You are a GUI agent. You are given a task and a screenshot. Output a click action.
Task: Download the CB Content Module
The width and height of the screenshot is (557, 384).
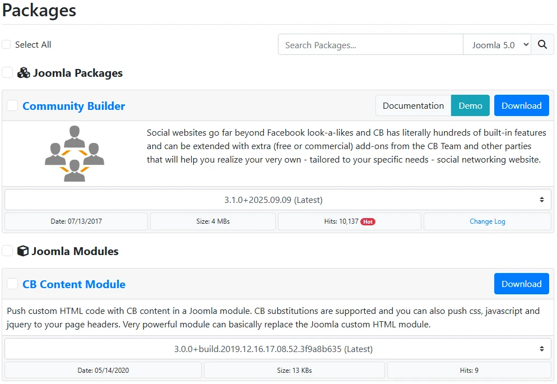point(521,284)
